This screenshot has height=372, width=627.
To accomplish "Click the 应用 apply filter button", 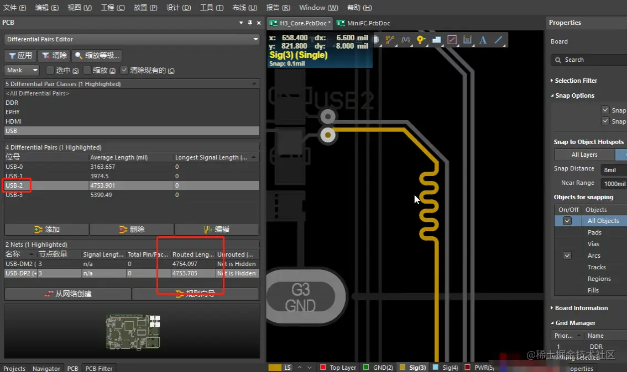I will coord(20,56).
